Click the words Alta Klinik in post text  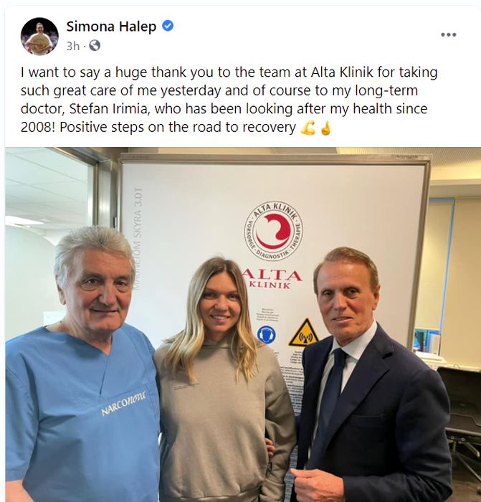(342, 72)
